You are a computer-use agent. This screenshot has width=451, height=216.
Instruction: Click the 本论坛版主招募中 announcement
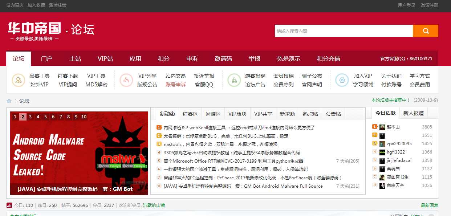tap(391, 100)
